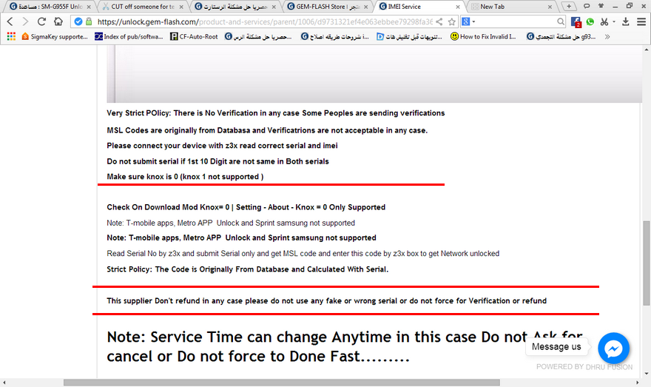Click the vertical scrollbar thumb
651x387 pixels.
point(647,263)
